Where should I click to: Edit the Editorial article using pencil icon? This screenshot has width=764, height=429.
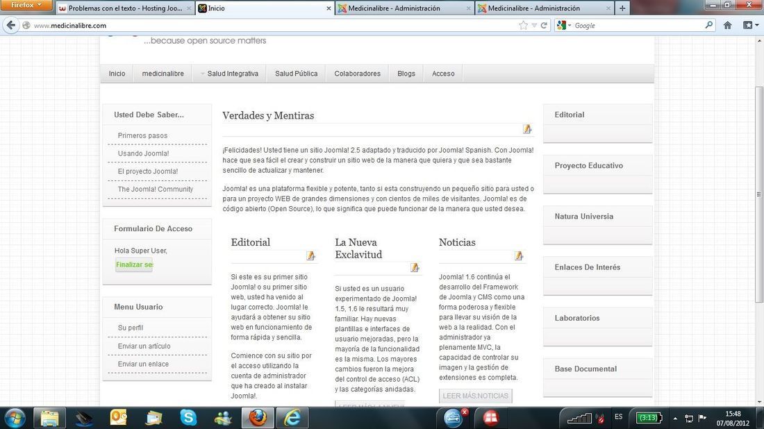coord(310,255)
